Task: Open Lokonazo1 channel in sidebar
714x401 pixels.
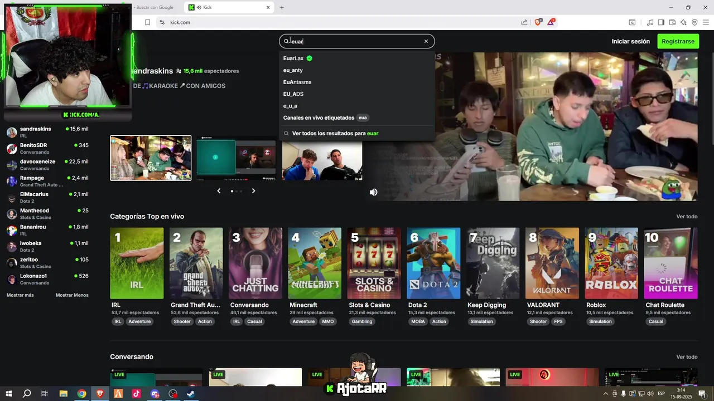Action: [x=47, y=279]
